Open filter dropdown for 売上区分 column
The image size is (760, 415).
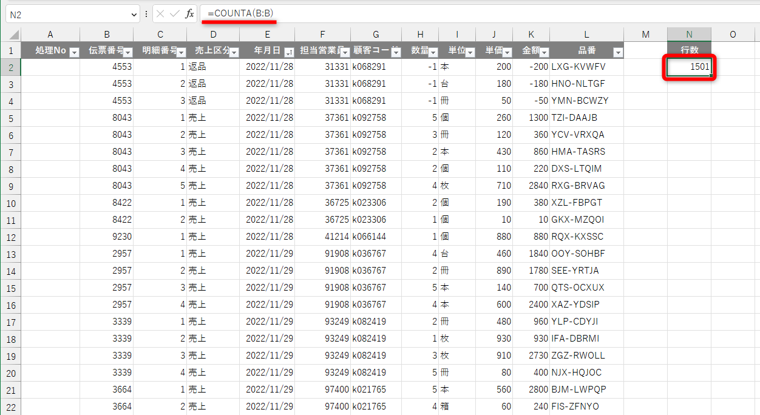pyautogui.click(x=234, y=52)
